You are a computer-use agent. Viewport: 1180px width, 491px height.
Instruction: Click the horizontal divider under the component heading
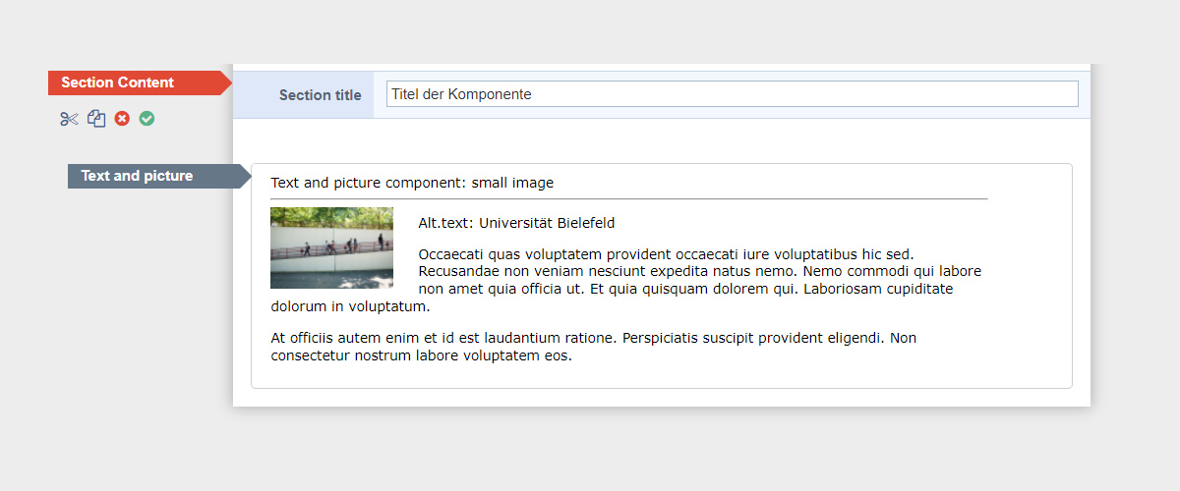pos(628,198)
